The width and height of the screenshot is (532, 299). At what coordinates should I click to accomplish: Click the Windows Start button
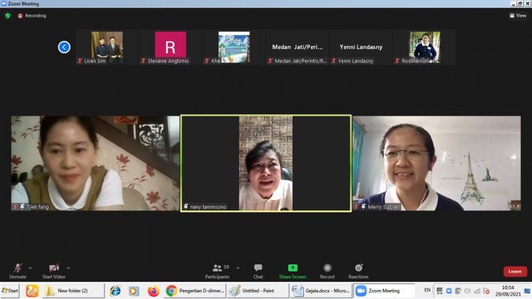[10, 291]
